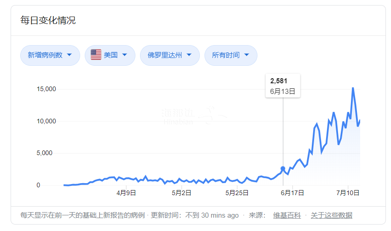
Task: Open the 维基百科 source link
Action: point(287,215)
